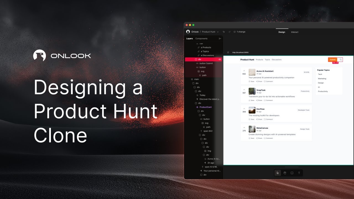This screenshot has width=354, height=199.
Task: Select the main layer
Action: click(196, 79)
